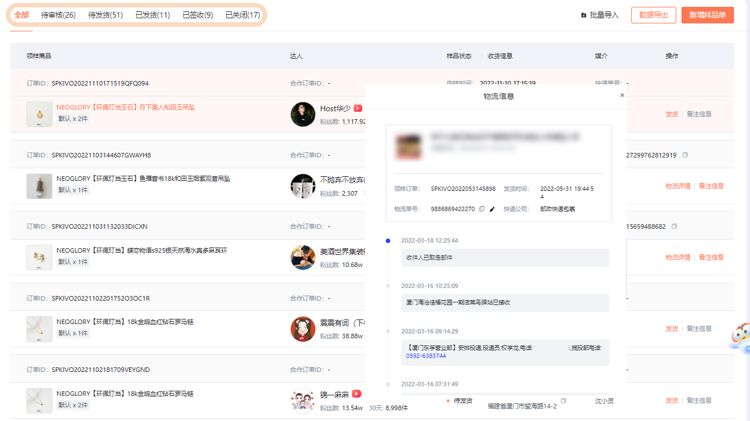Open the floating assistant mascot
The height and width of the screenshot is (421, 750).
(740, 338)
